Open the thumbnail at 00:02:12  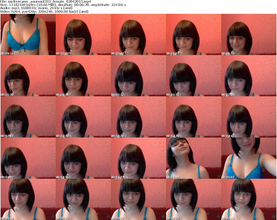pos(138,76)
